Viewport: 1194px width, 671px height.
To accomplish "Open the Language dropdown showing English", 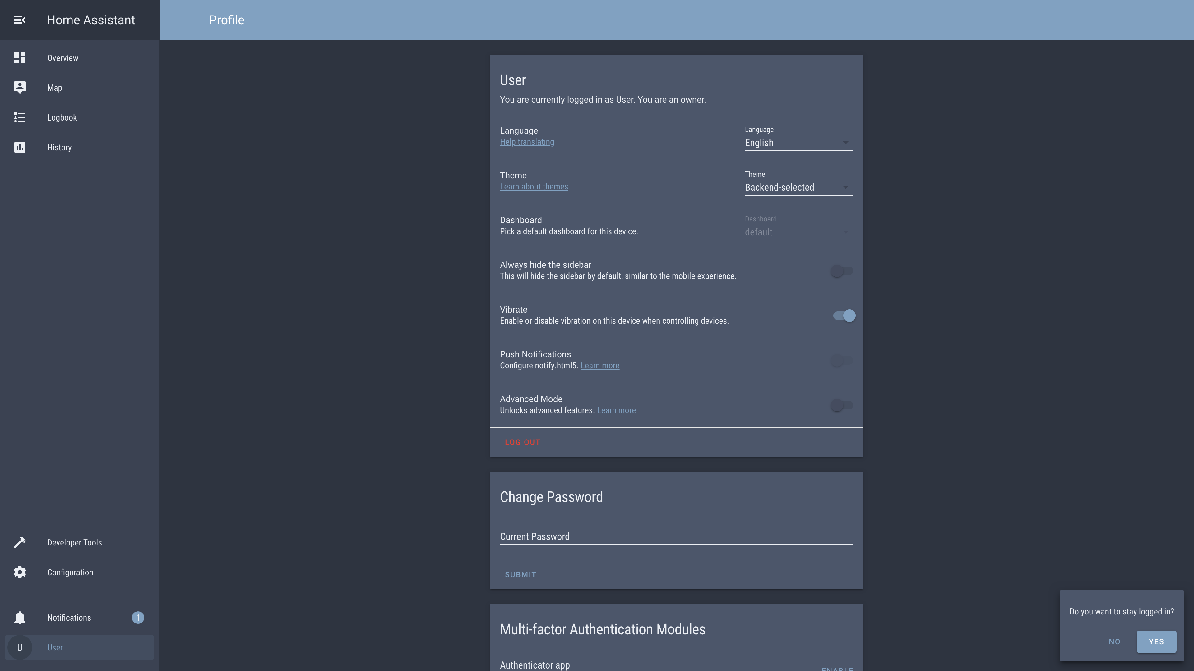I will tap(798, 143).
